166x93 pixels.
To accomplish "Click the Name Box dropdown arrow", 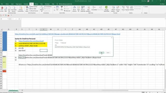I will click(x=8, y=19).
